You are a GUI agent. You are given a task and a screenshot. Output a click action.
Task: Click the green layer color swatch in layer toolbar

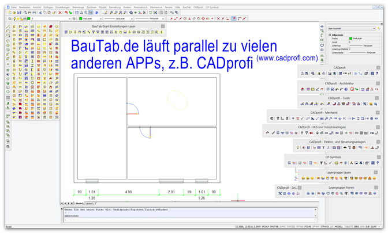28,19
